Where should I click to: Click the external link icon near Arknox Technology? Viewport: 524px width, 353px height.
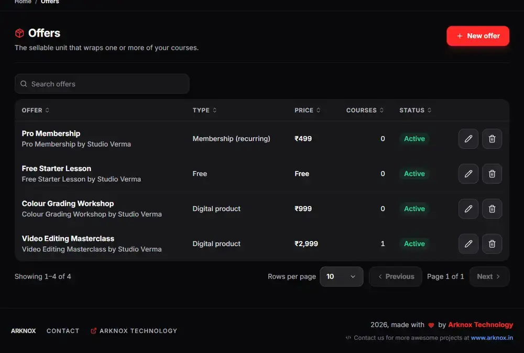(x=94, y=330)
